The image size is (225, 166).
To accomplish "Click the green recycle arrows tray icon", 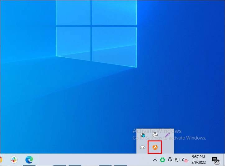I will click(162, 160).
